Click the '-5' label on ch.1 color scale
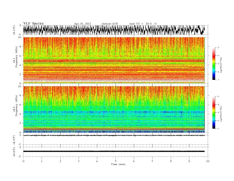The width and height of the screenshot is (234, 181). 218,64
